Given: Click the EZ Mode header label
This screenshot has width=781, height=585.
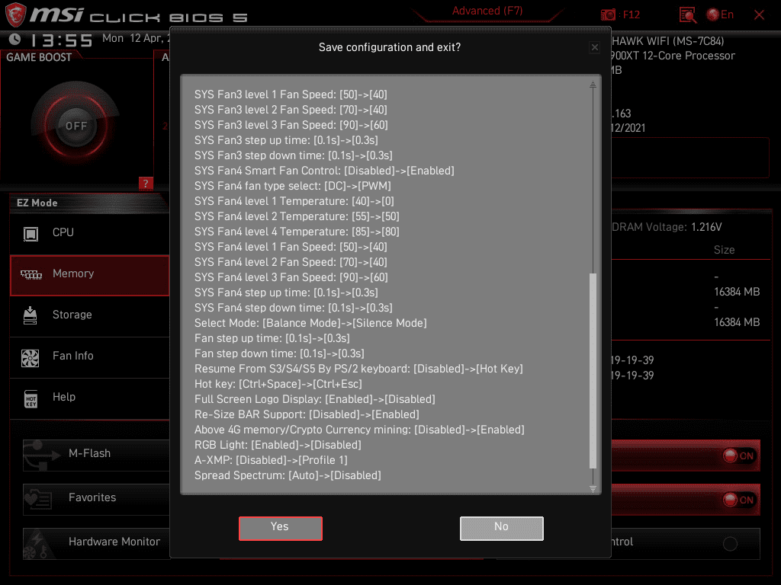Looking at the screenshot, I should tap(37, 203).
